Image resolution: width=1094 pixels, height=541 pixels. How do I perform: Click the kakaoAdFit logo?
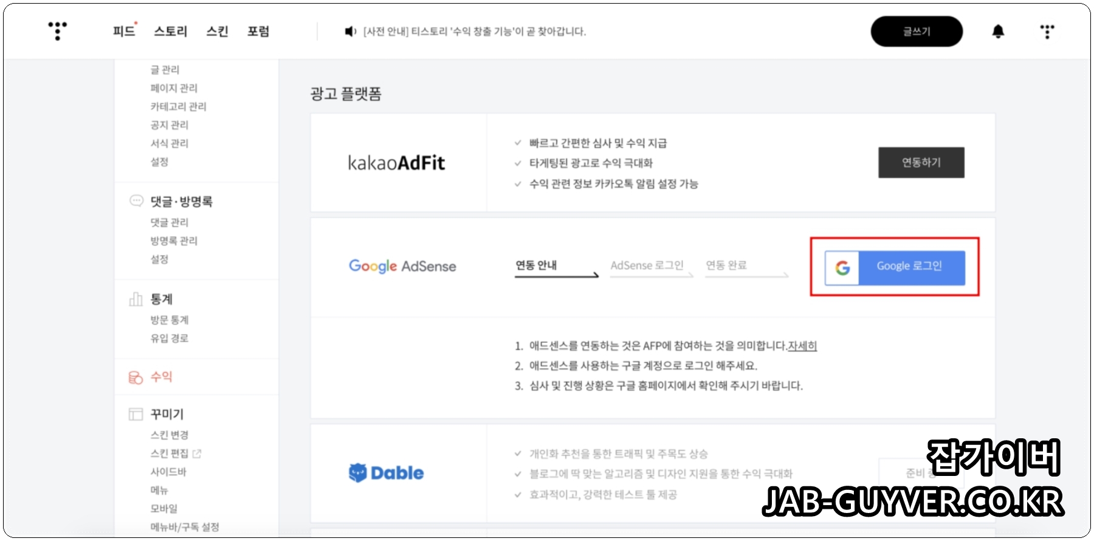(x=396, y=163)
